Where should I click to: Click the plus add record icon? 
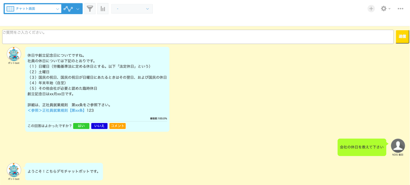[371, 9]
